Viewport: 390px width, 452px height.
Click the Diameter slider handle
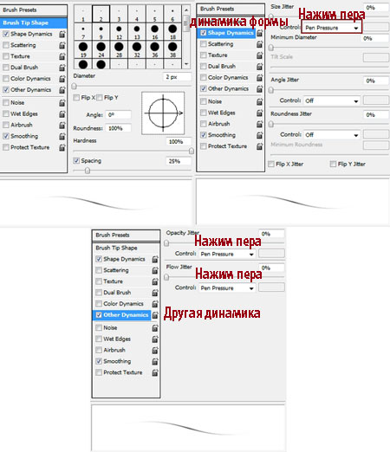click(75, 87)
